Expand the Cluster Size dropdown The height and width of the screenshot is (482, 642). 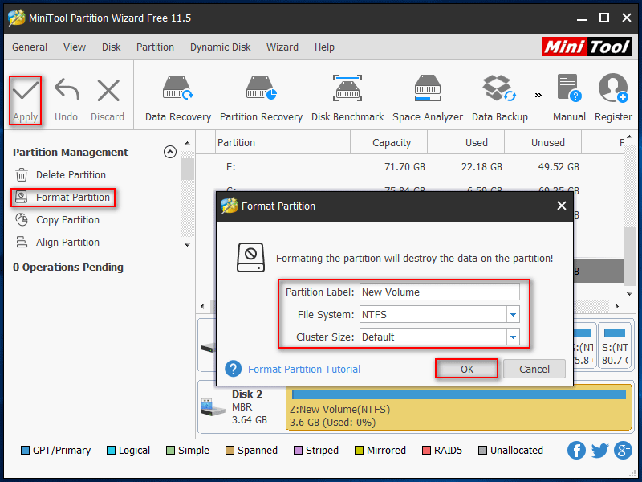(x=513, y=337)
